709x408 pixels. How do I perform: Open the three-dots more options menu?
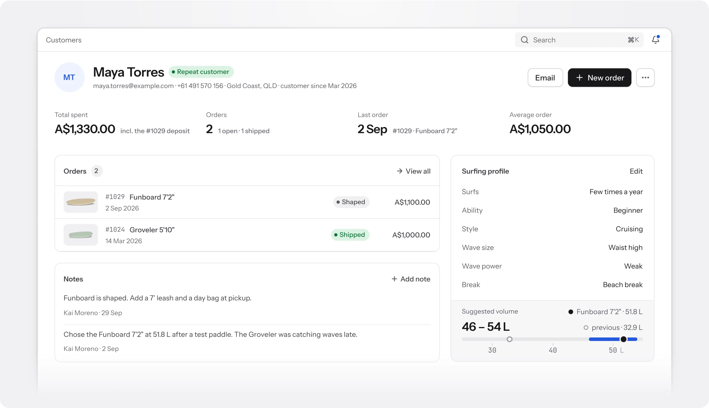click(645, 78)
